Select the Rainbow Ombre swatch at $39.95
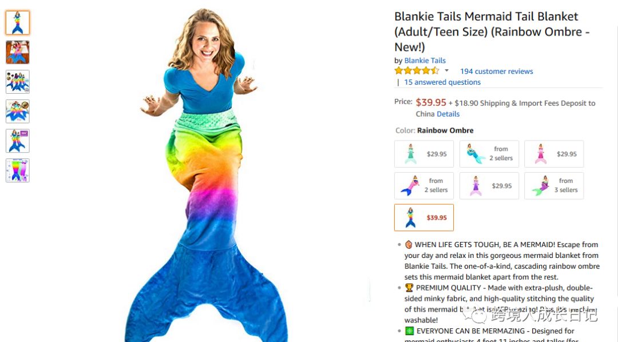The width and height of the screenshot is (618, 342). click(x=423, y=217)
